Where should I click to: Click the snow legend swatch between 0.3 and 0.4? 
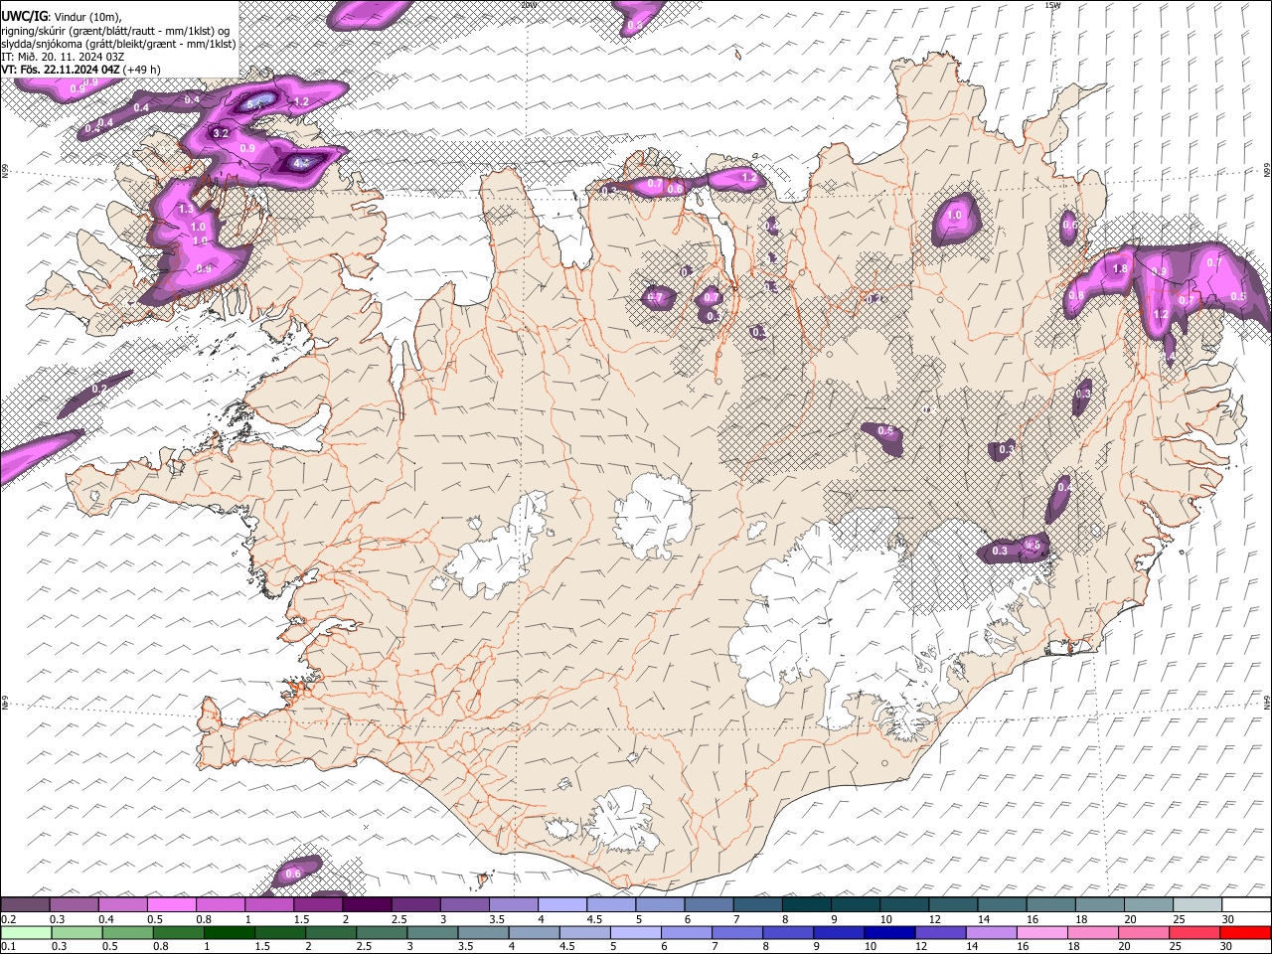[x=76, y=905]
